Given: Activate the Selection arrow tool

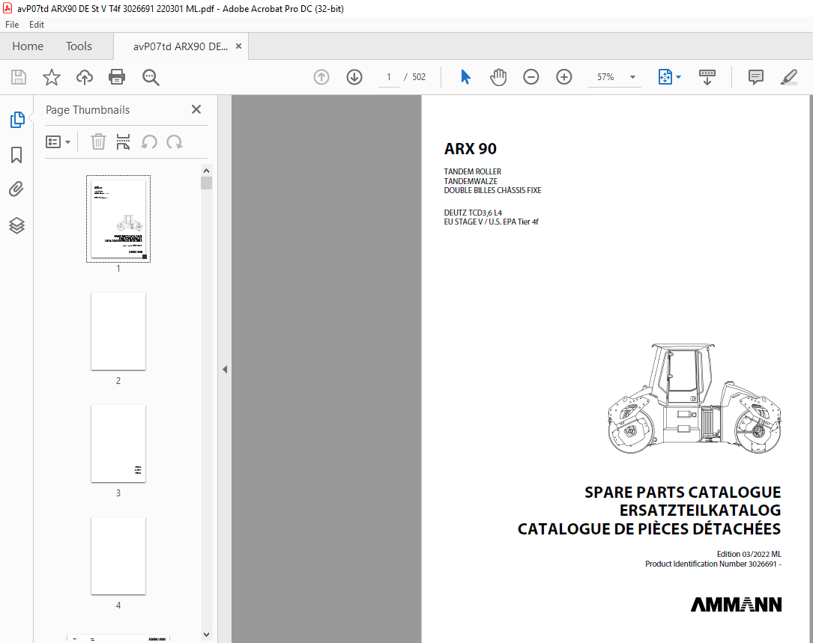Looking at the screenshot, I should [465, 77].
